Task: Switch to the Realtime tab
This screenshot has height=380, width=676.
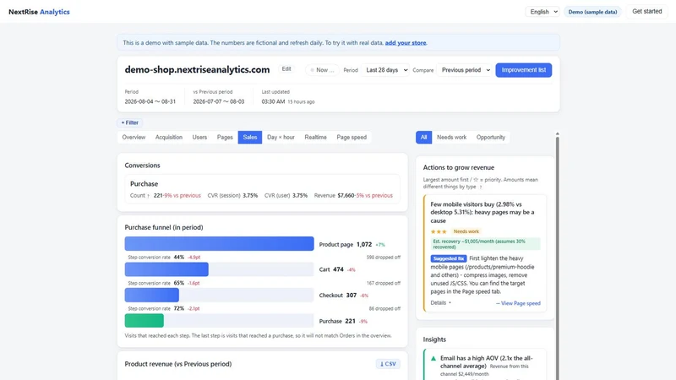Action: tap(315, 137)
